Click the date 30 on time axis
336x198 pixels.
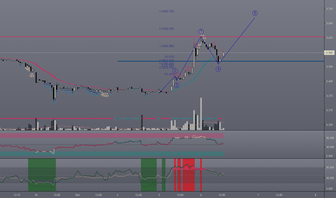coord(36,195)
